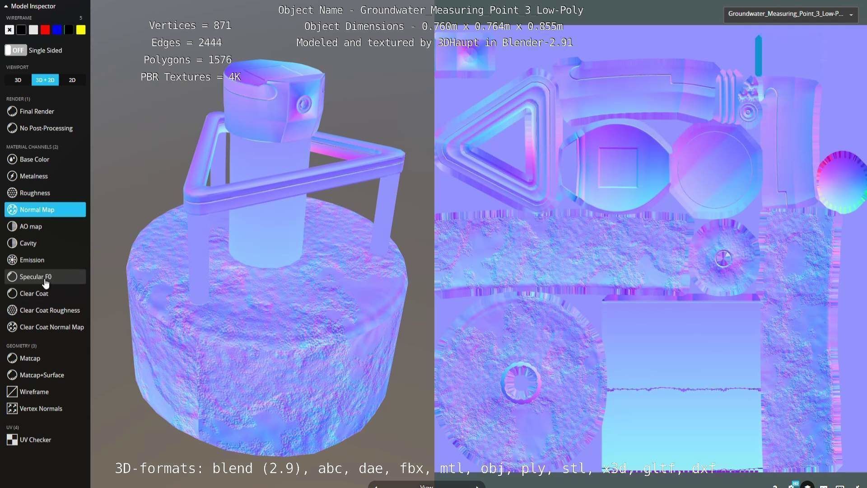The image size is (867, 488).
Task: Select the Final Render mode icon
Action: click(12, 111)
